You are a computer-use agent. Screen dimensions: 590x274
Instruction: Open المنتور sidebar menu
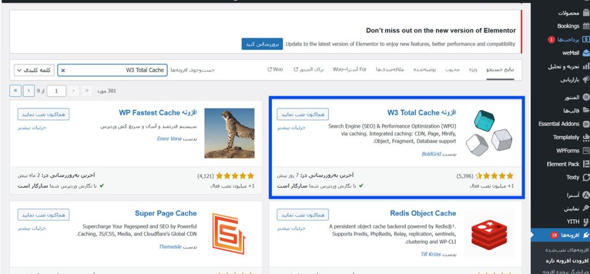pyautogui.click(x=572, y=97)
